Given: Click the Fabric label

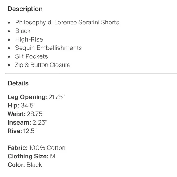Looking at the screenshot, I should pos(17,148).
